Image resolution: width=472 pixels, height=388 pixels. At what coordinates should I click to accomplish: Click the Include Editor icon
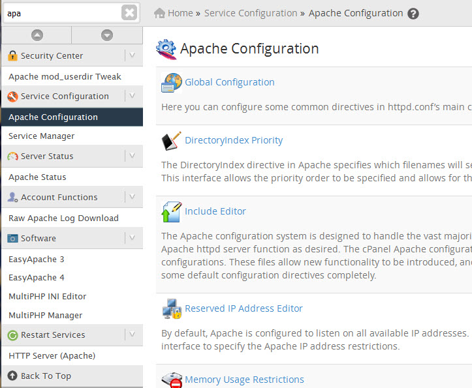171,212
